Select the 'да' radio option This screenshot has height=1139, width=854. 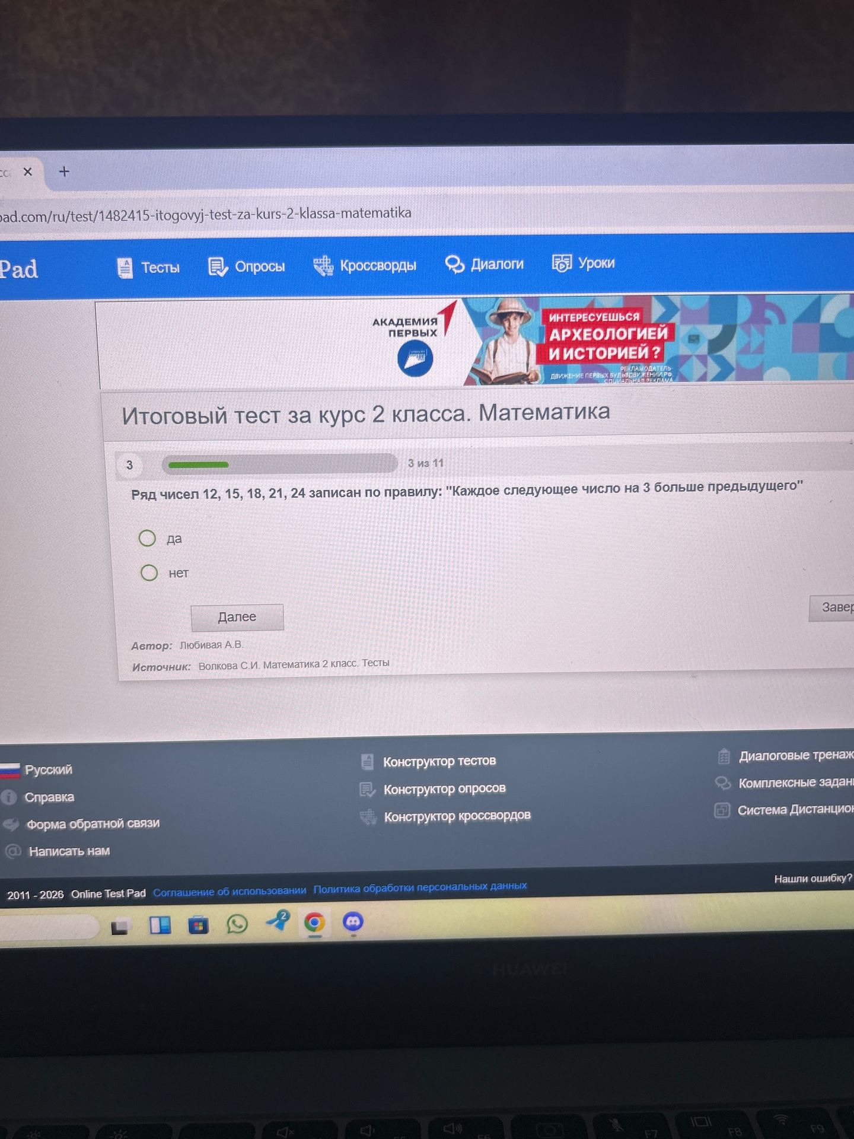click(x=147, y=538)
